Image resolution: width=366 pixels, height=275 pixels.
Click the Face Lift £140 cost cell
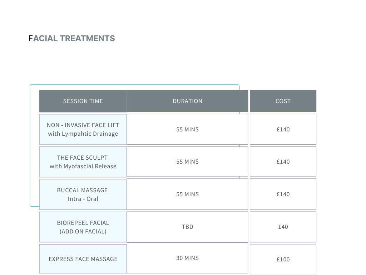tap(283, 129)
